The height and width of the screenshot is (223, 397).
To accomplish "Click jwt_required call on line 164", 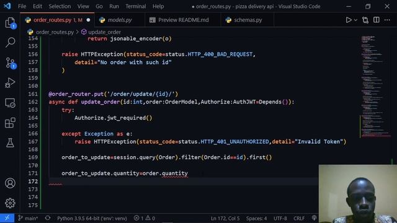I will pyautogui.click(x=130, y=118).
